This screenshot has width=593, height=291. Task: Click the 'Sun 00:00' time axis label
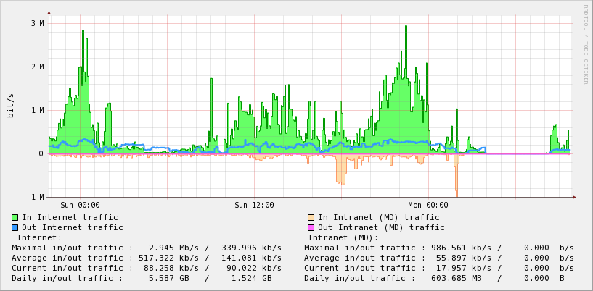click(80, 206)
